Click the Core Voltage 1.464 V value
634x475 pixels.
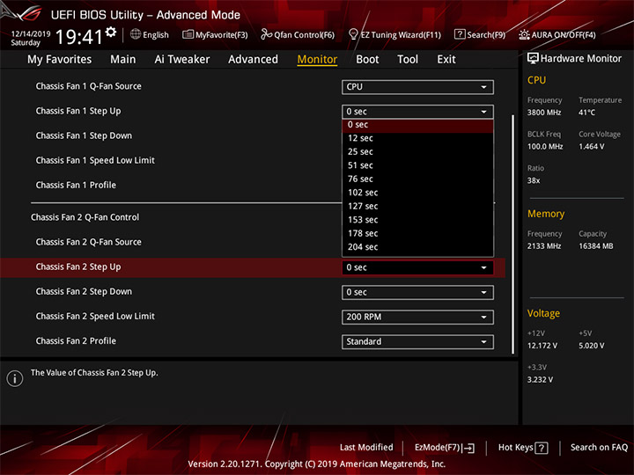(x=592, y=147)
